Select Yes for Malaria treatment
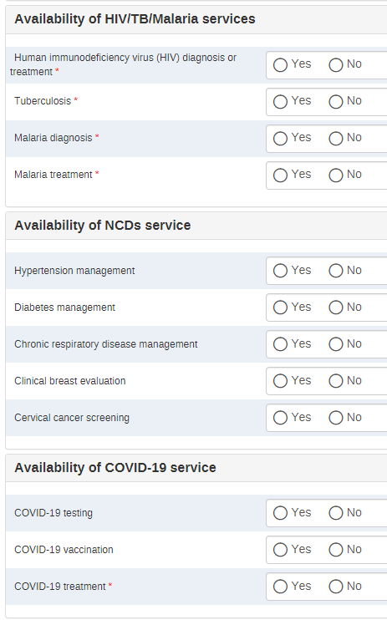The width and height of the screenshot is (387, 620). tap(280, 175)
